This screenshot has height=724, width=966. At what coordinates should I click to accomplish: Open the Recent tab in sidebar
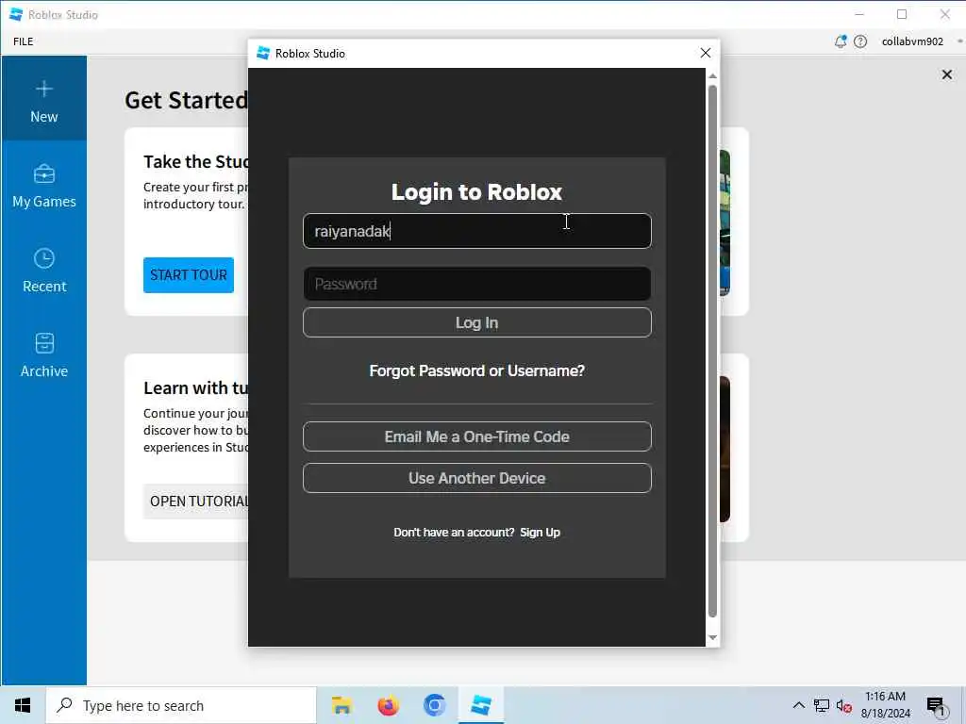43,269
